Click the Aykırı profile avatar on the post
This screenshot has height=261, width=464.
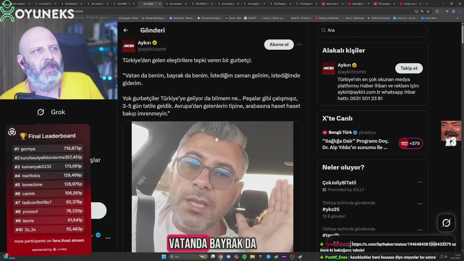(129, 46)
